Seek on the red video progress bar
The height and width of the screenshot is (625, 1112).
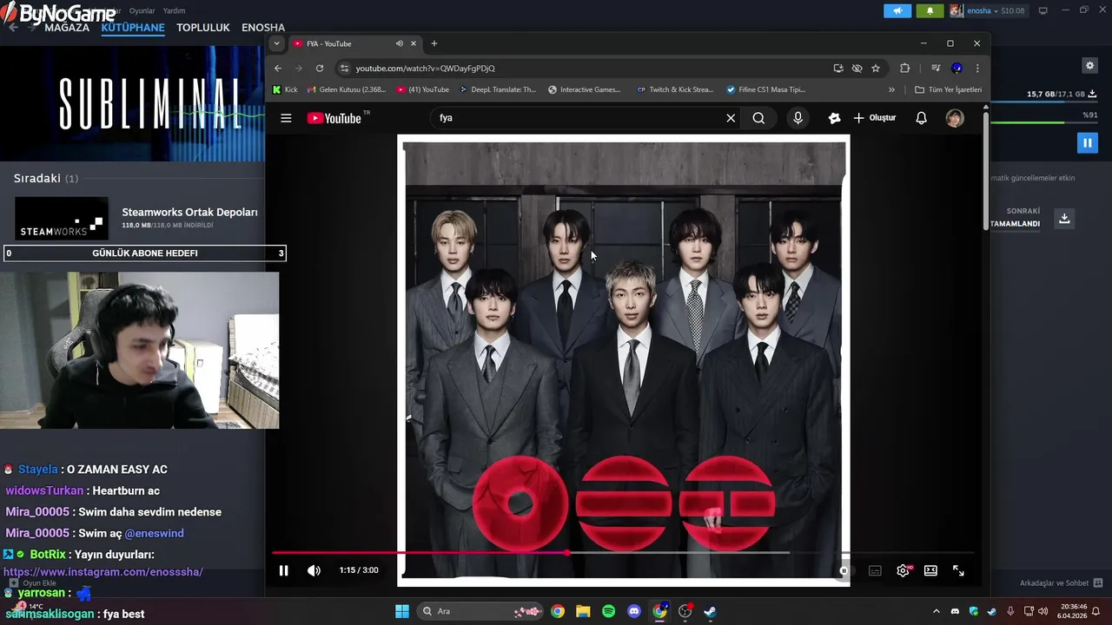coord(623,552)
